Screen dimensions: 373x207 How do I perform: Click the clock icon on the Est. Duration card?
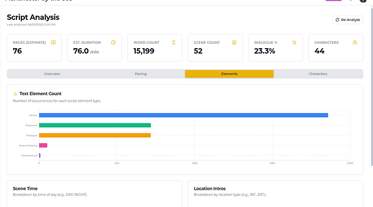click(x=113, y=43)
